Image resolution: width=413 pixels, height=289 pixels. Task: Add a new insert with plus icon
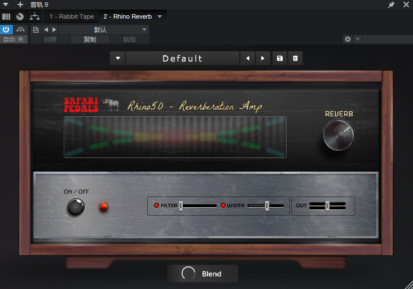[20, 5]
